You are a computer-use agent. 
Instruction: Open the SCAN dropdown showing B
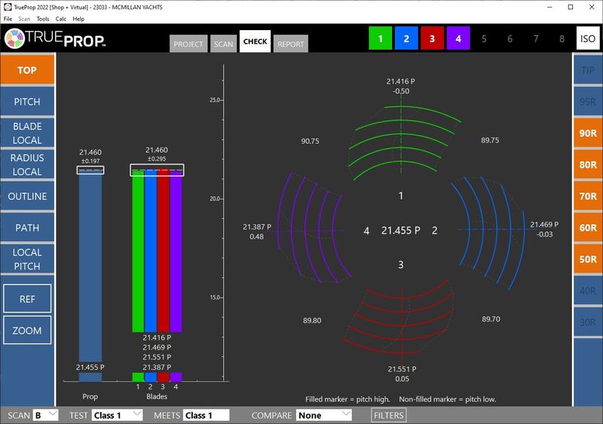[44, 415]
